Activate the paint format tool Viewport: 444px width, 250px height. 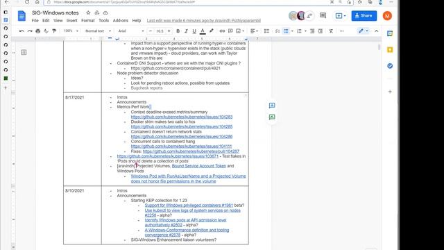[54, 31]
